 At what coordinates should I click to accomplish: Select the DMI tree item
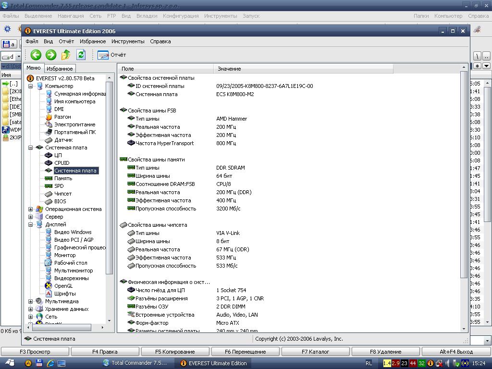[59, 109]
